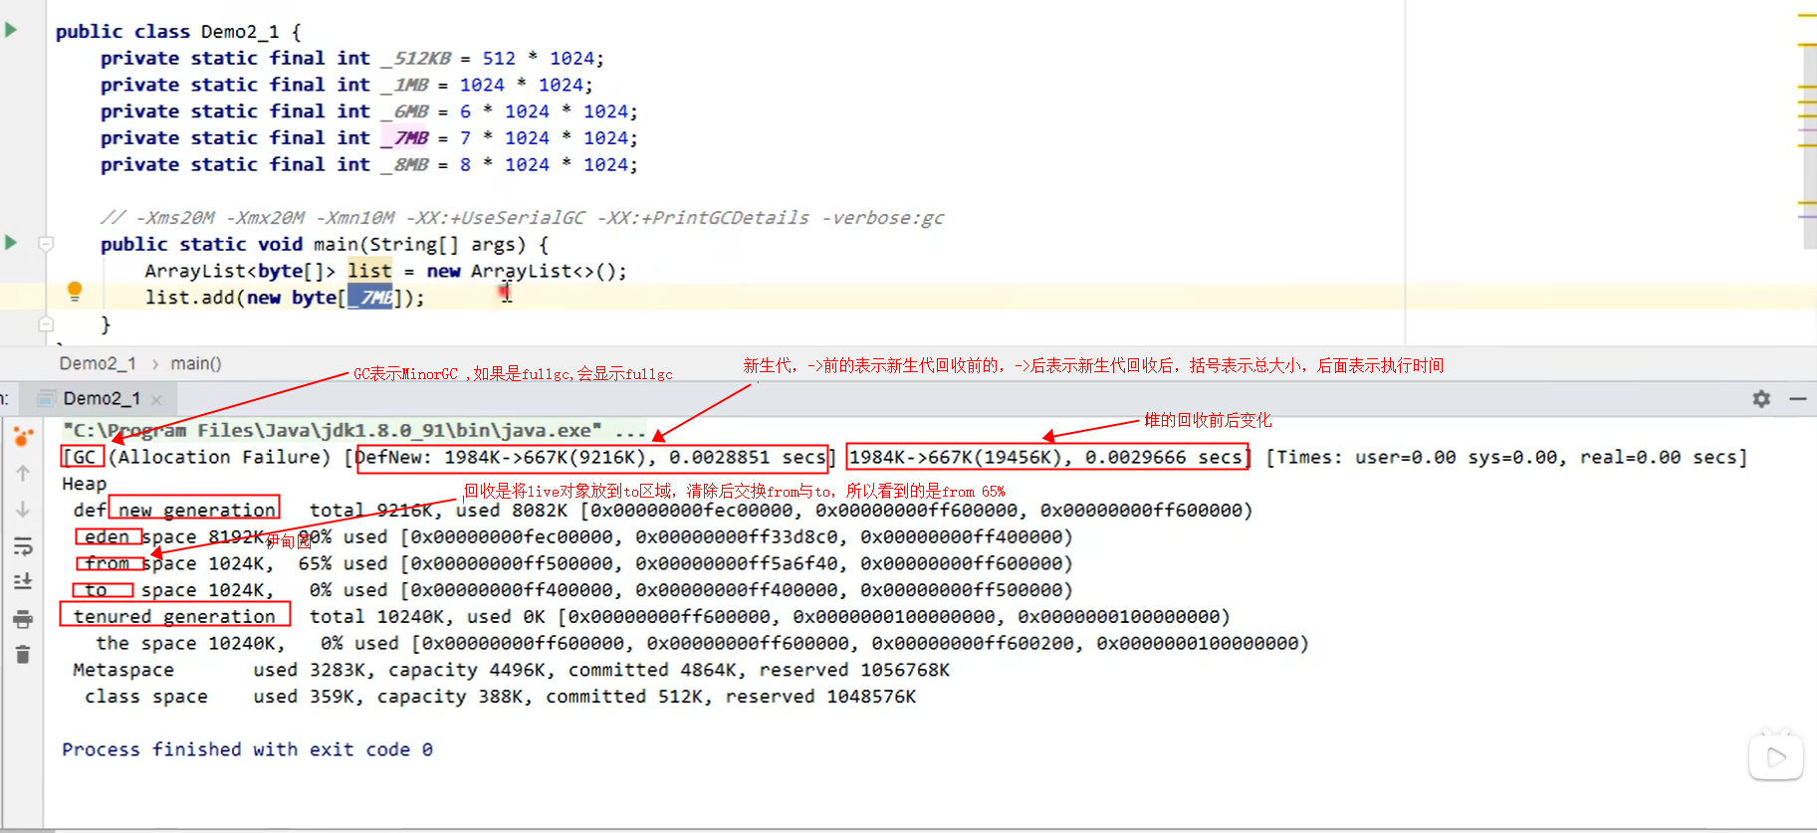This screenshot has width=1817, height=833.
Task: Click the _512KB constant name
Action: tap(416, 58)
